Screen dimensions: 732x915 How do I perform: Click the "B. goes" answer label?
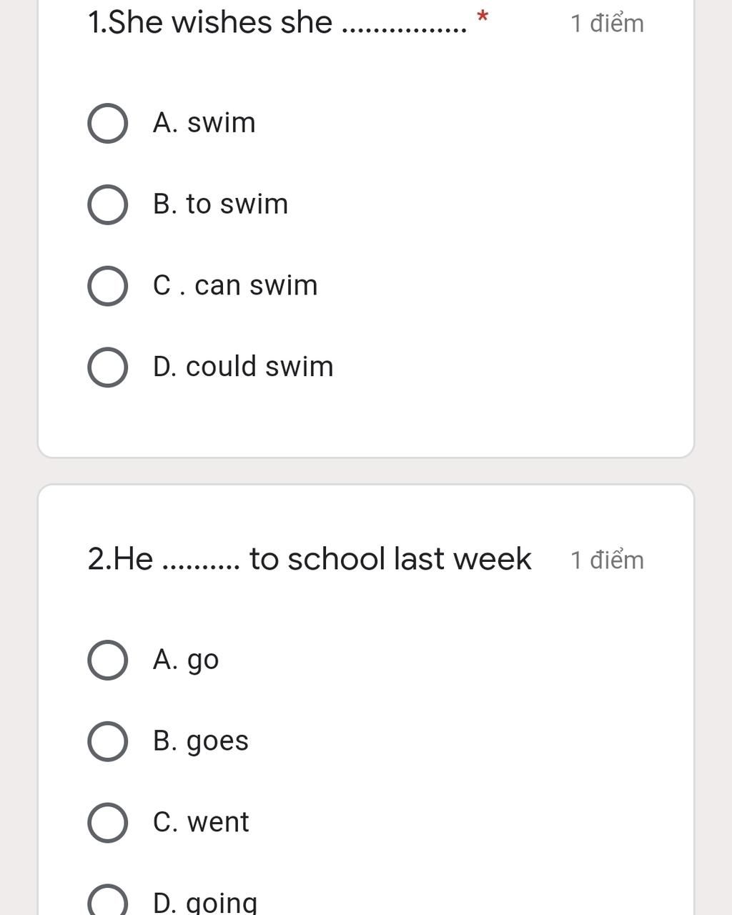click(x=201, y=741)
